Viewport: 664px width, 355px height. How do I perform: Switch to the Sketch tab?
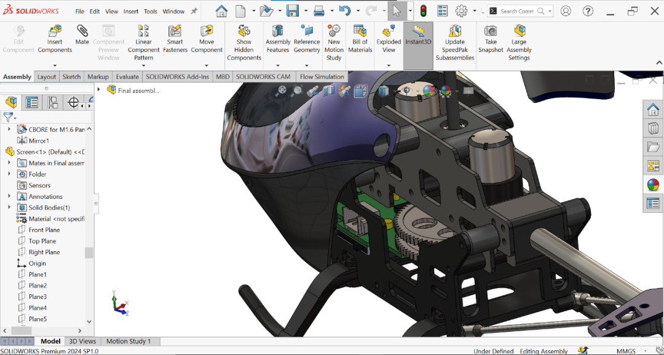pos(71,77)
